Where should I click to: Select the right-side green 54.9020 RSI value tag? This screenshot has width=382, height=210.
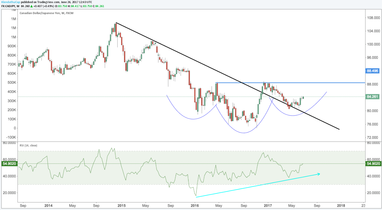click(373, 164)
